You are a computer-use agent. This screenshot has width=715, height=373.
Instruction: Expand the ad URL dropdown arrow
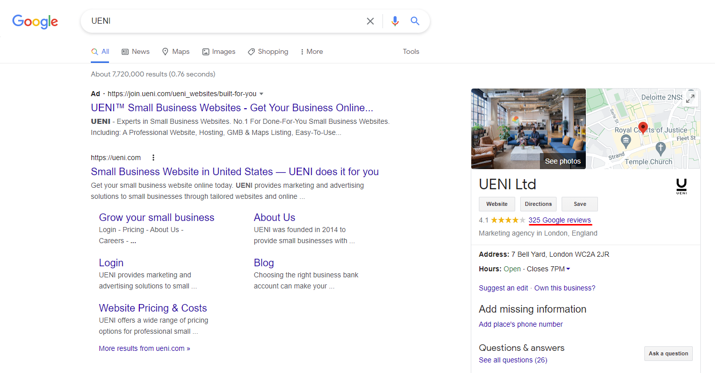click(261, 94)
